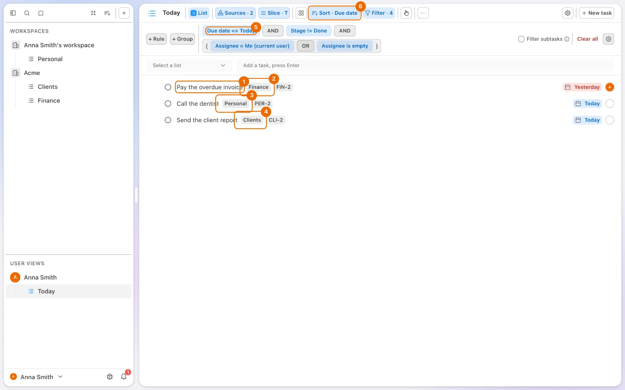Screen dimensions: 625x390
Task: Open sidebar sort order icon
Action: (x=107, y=13)
